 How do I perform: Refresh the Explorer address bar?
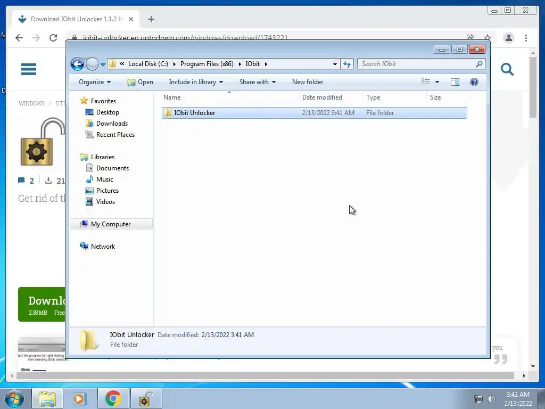tap(347, 64)
